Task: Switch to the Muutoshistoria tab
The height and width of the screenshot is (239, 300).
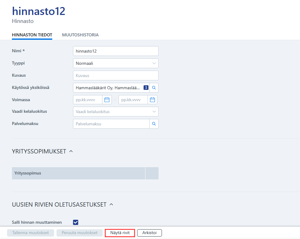Action: pos(80,35)
